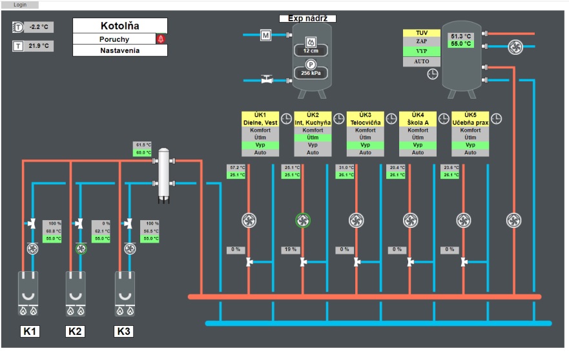Click K3 boiler pump icon
Image resolution: width=569 pixels, height=355 pixels.
pos(130,249)
